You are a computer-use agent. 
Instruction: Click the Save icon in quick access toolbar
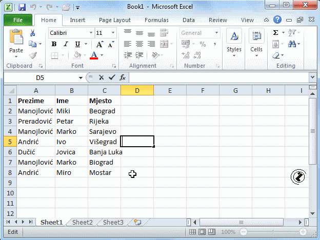[x=22, y=7]
